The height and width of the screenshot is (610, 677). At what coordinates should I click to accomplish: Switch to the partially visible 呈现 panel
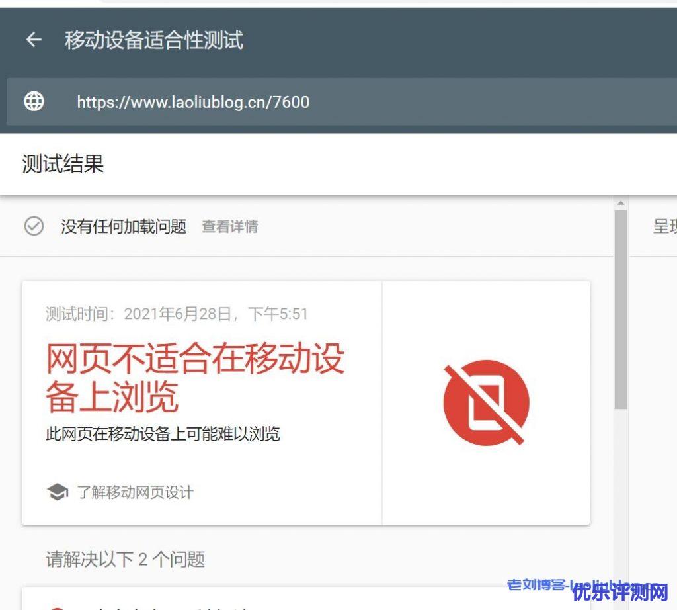[664, 227]
